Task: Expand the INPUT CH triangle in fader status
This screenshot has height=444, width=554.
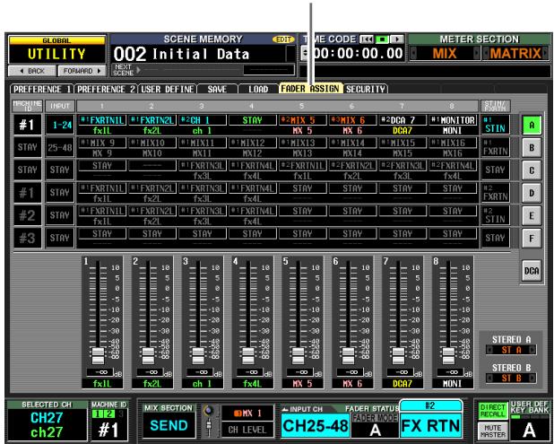Action: (285, 409)
